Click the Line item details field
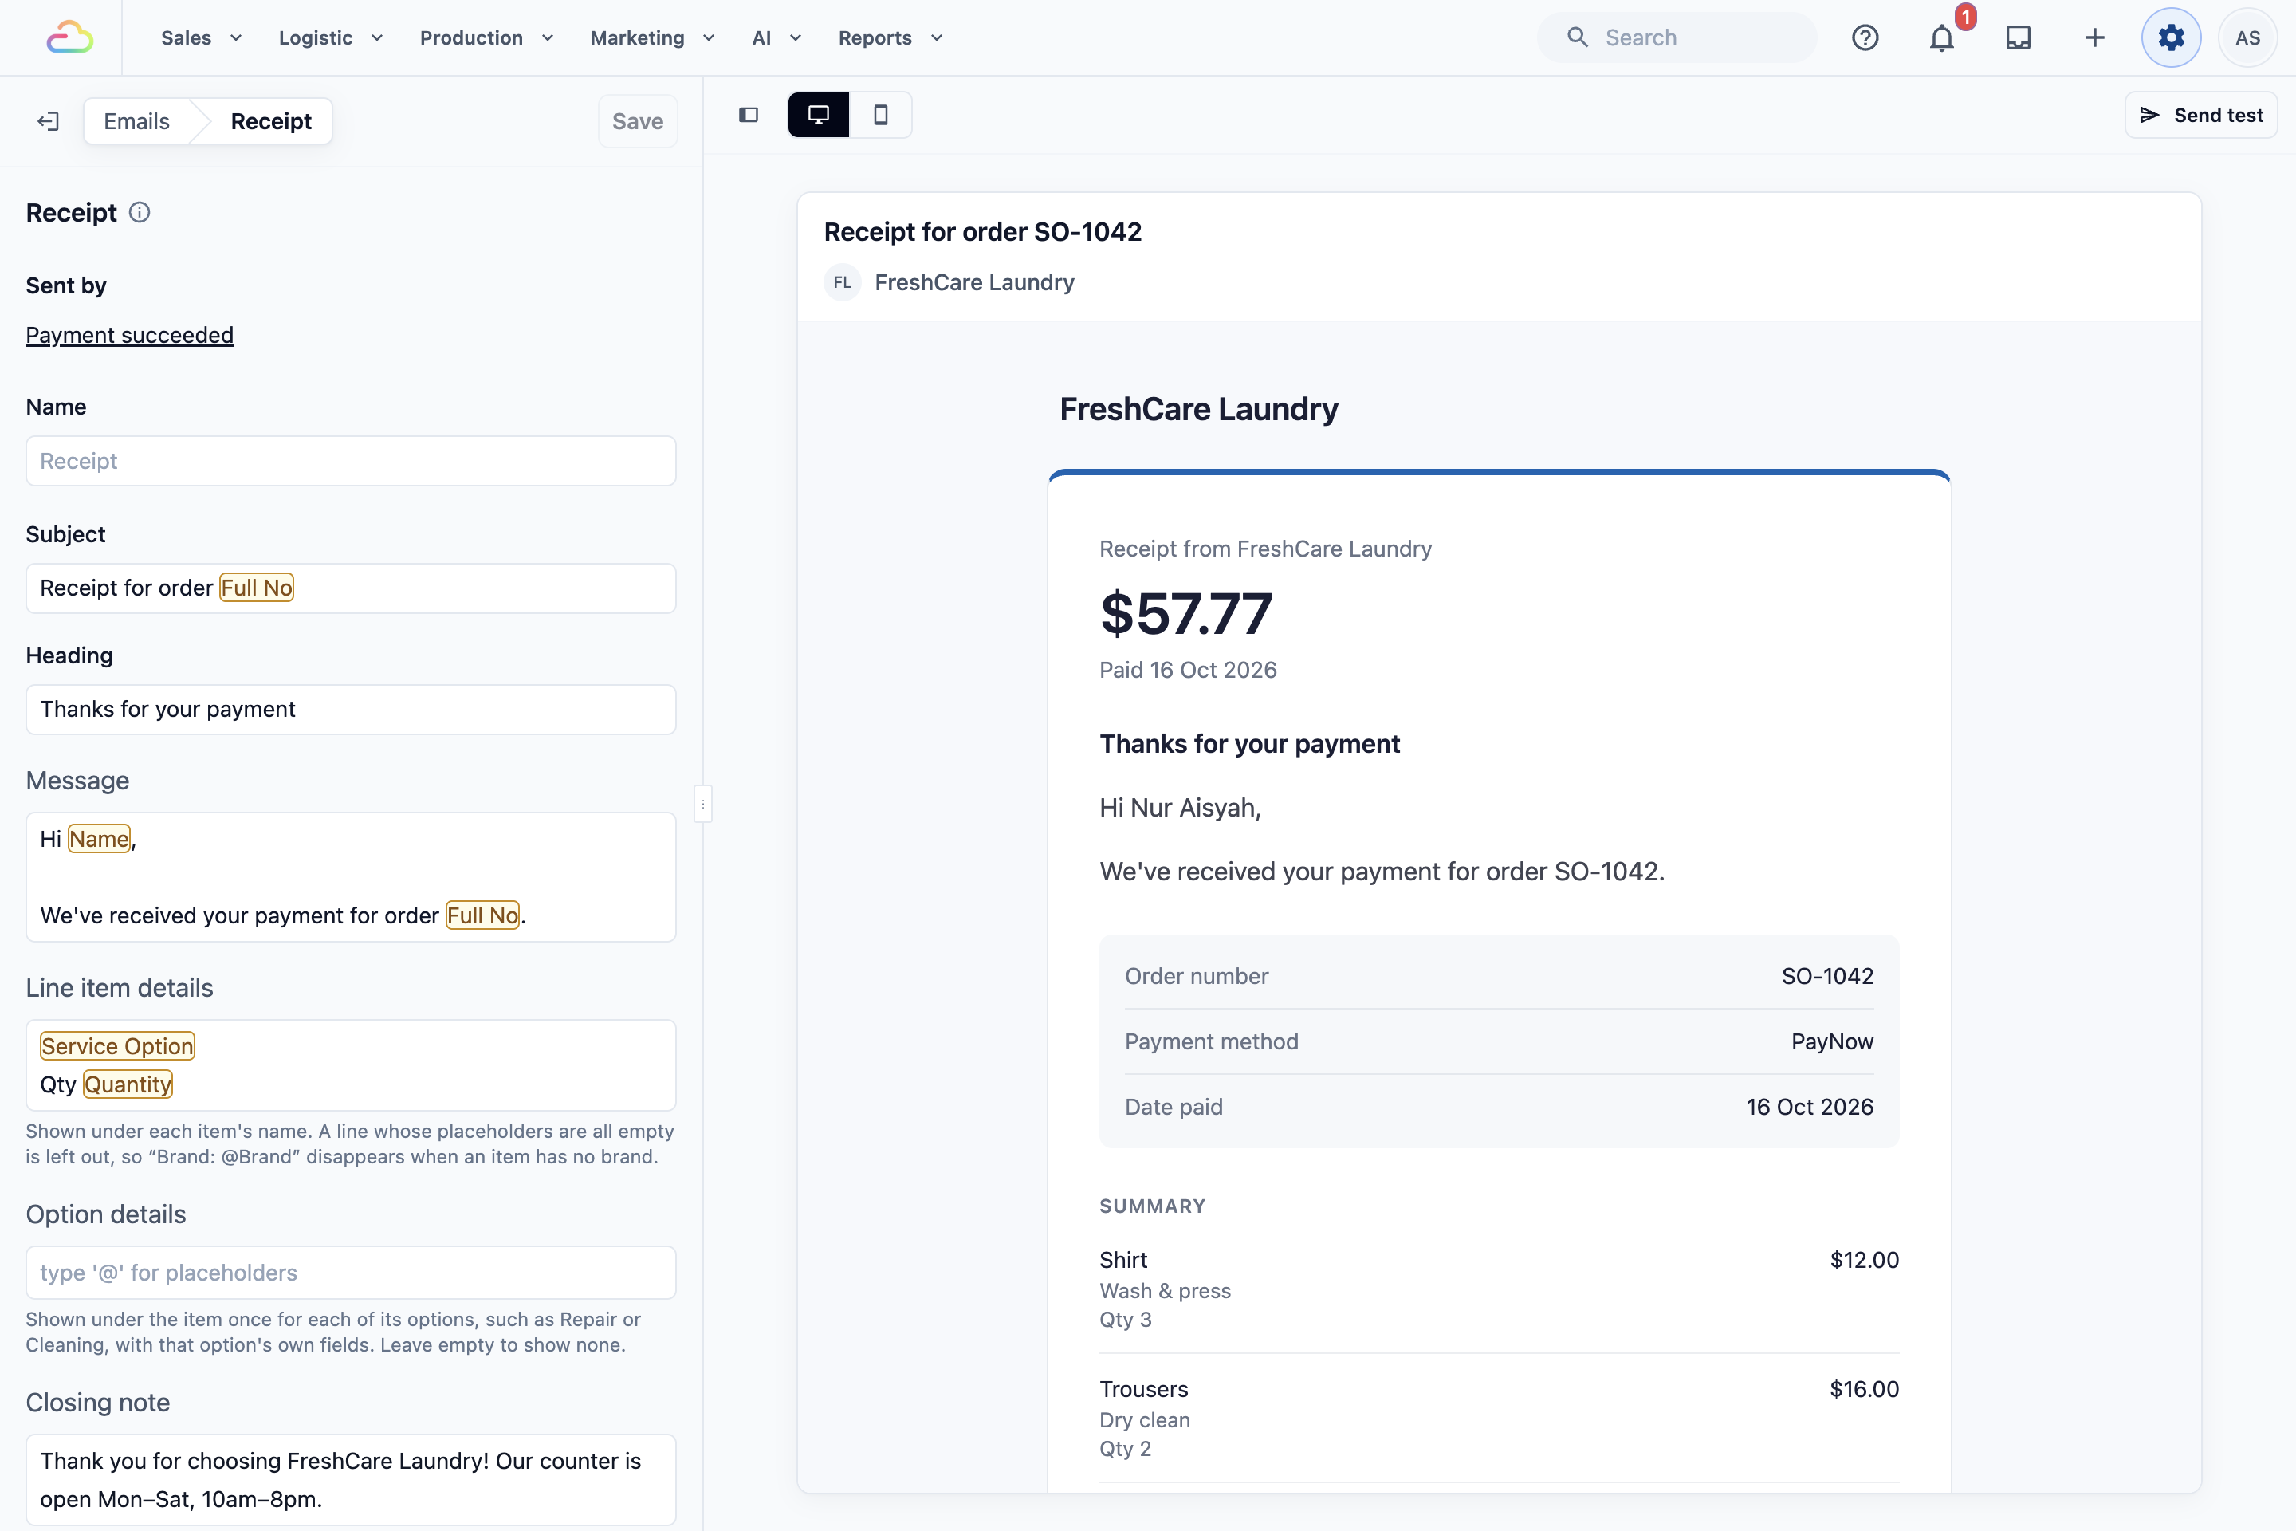2296x1531 pixels. tap(351, 1065)
